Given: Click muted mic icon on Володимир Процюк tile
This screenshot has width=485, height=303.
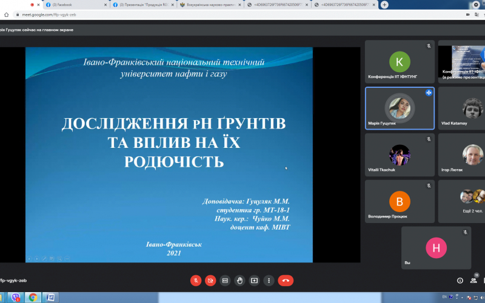Looking at the screenshot, I should [429, 186].
